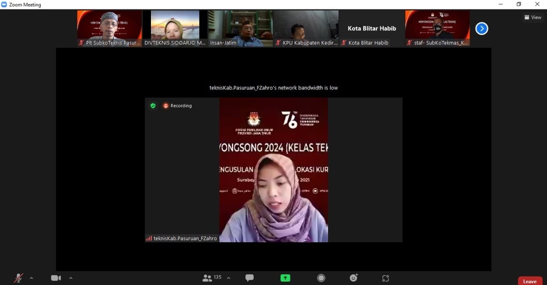Show next page of participant thumbnails

pyautogui.click(x=482, y=29)
